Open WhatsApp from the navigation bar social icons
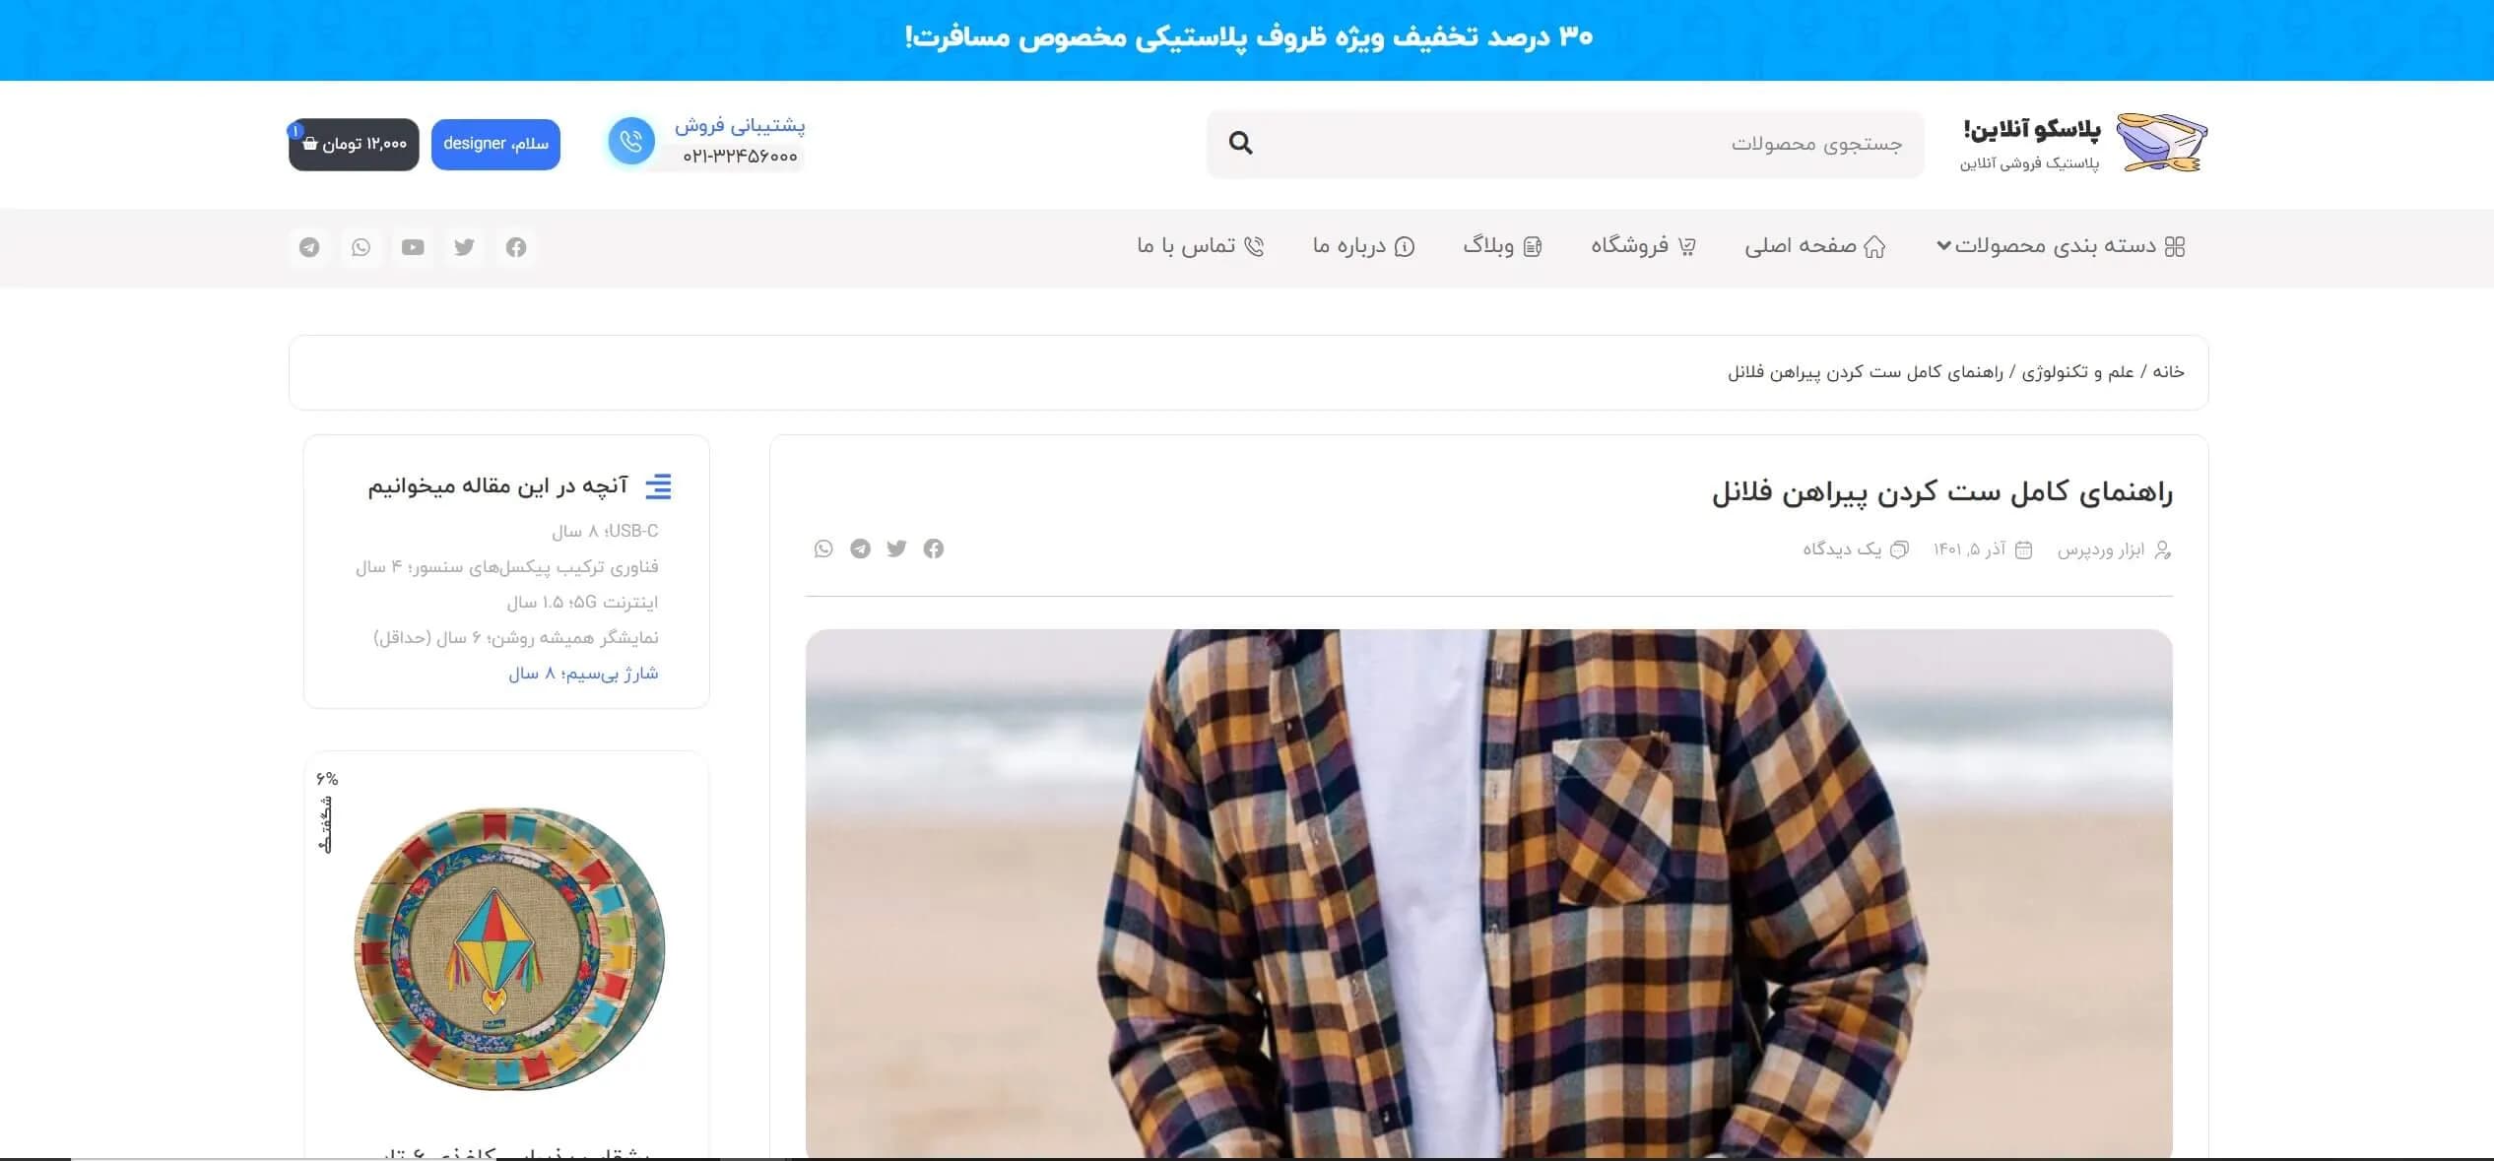Screen dimensions: 2494x1161 tap(361, 247)
